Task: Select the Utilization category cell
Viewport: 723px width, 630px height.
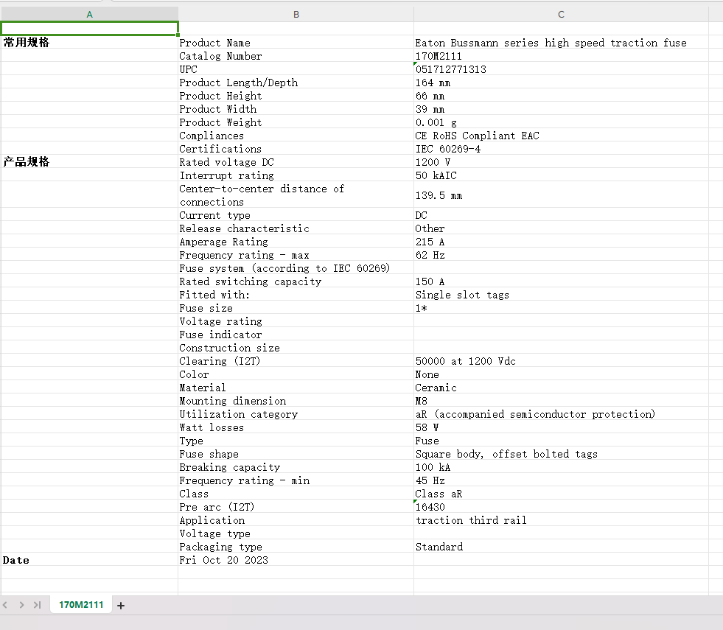Action: [x=296, y=414]
